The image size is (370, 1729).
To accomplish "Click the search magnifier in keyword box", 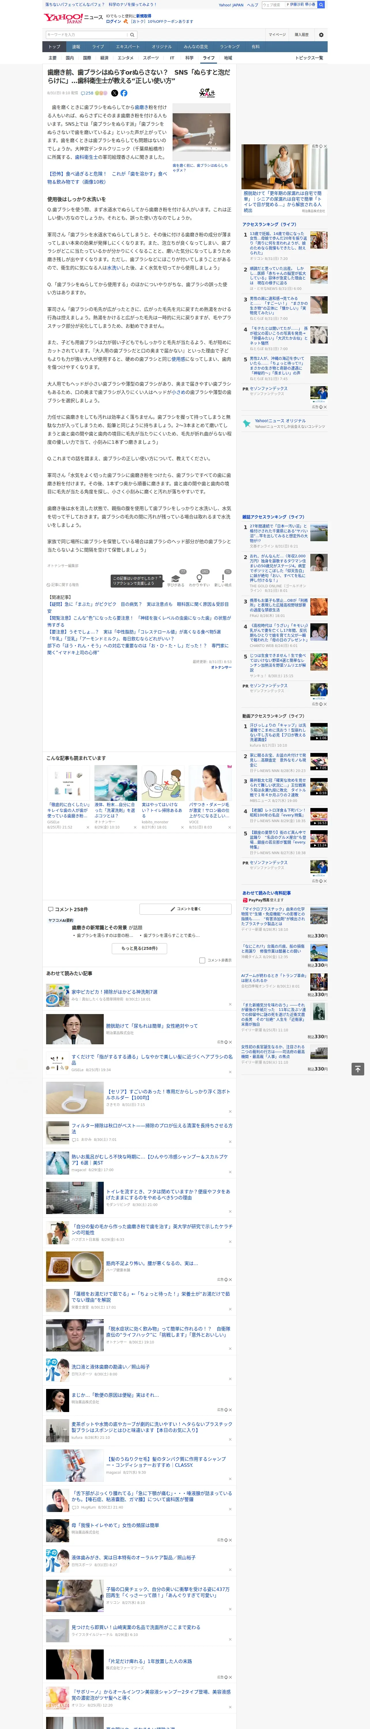I will (x=132, y=35).
